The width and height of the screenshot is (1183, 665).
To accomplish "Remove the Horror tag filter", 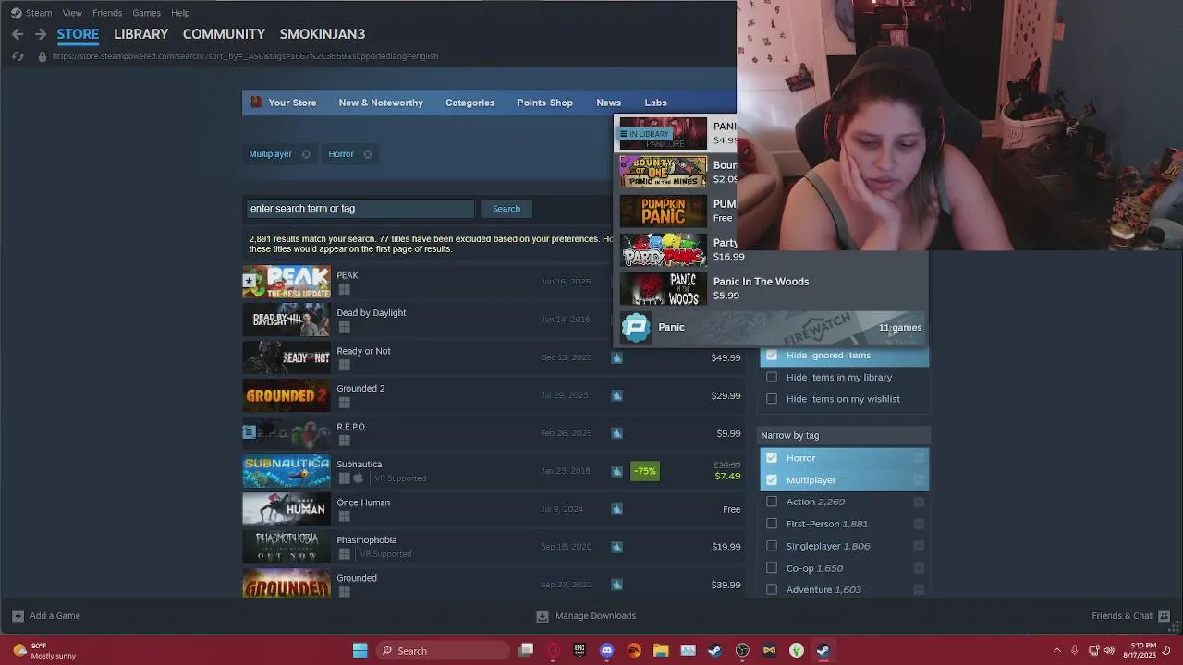I will point(368,154).
